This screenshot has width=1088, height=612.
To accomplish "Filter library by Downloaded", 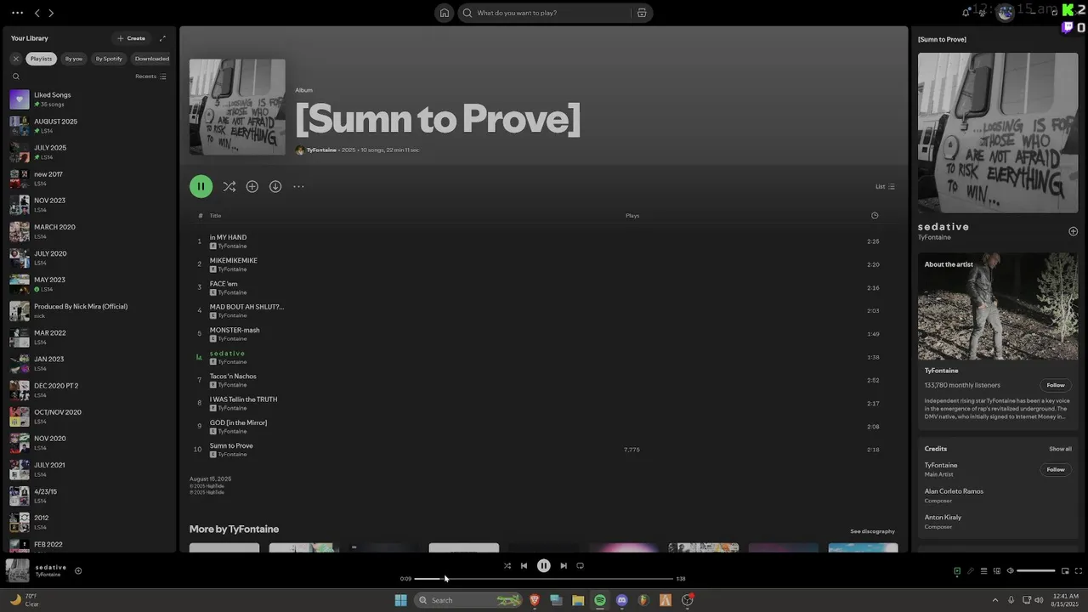I will pyautogui.click(x=152, y=59).
